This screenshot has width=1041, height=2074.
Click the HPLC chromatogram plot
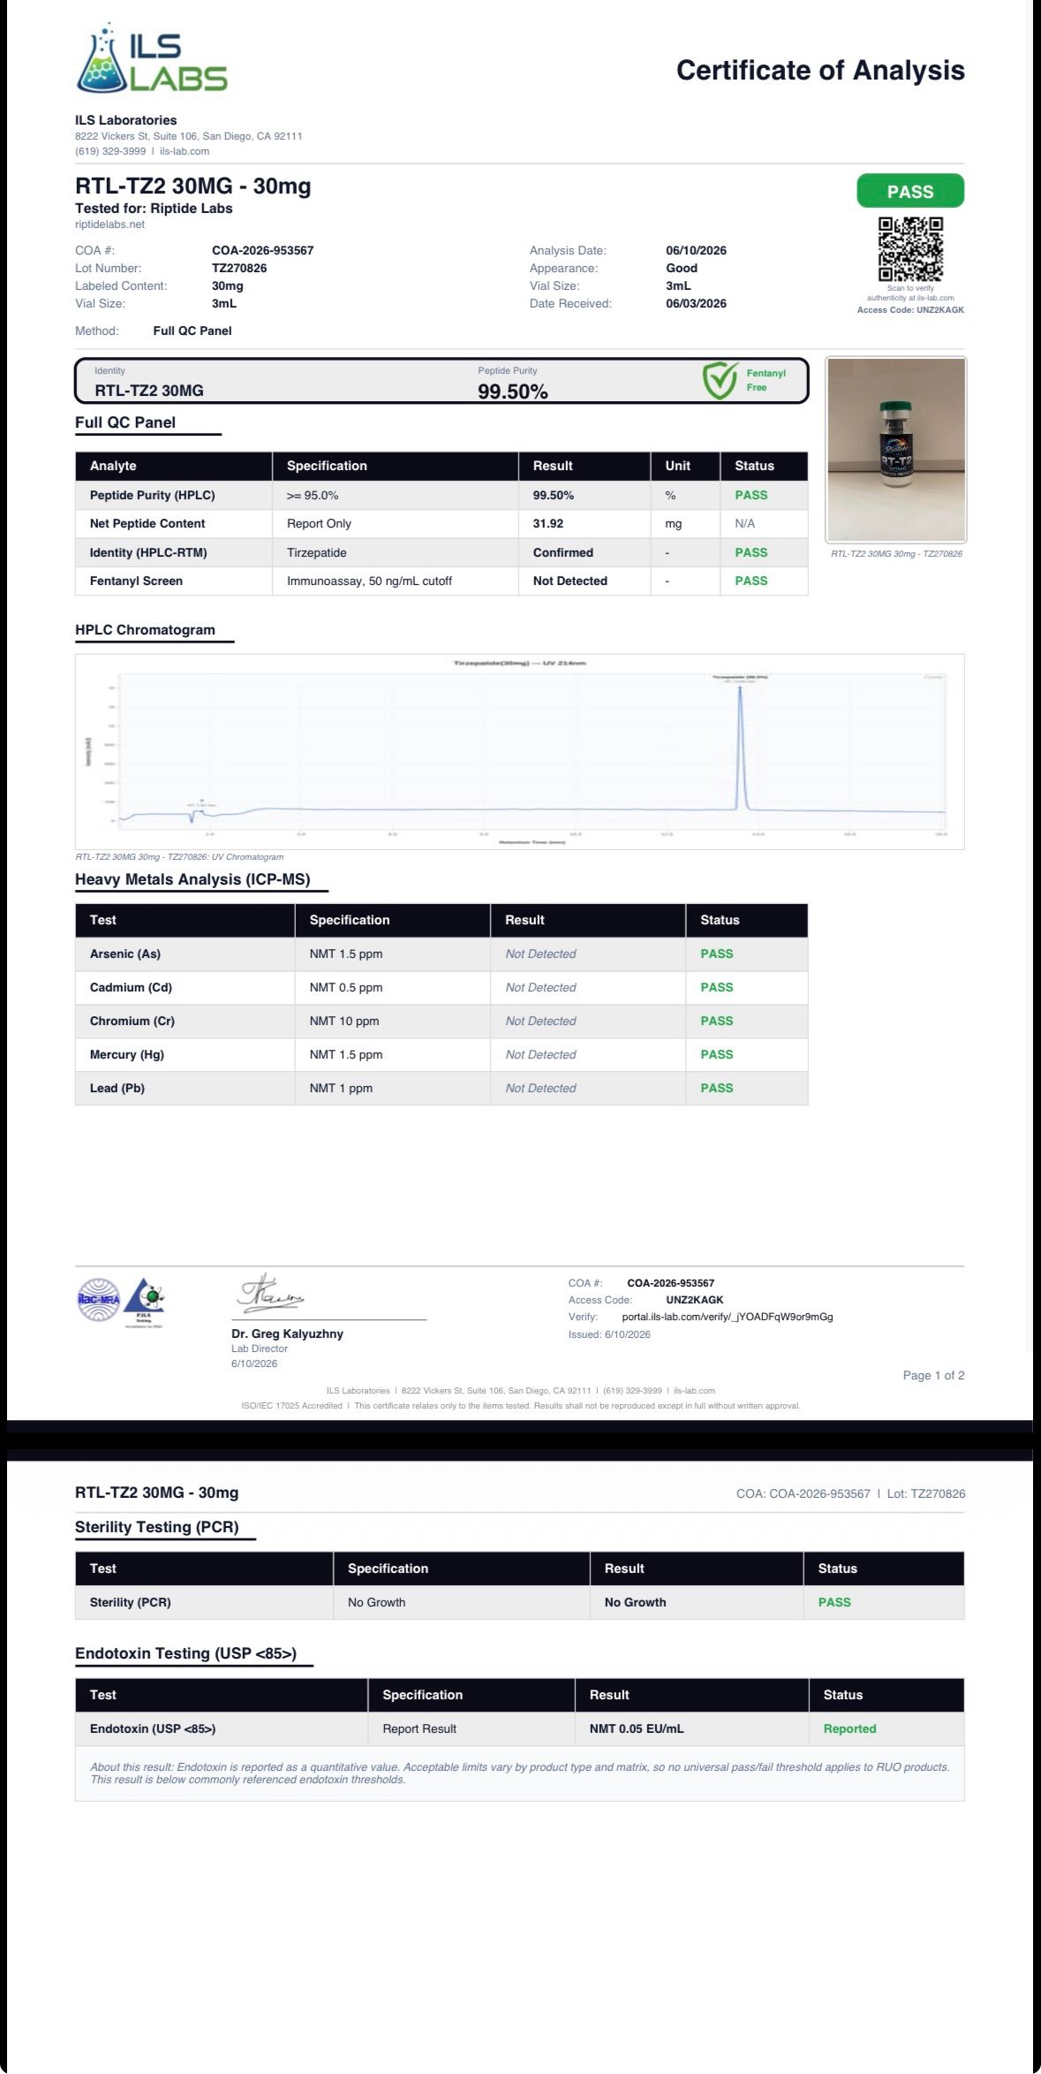click(519, 751)
